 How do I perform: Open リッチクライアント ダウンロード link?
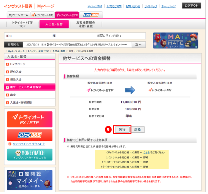[29, 144]
